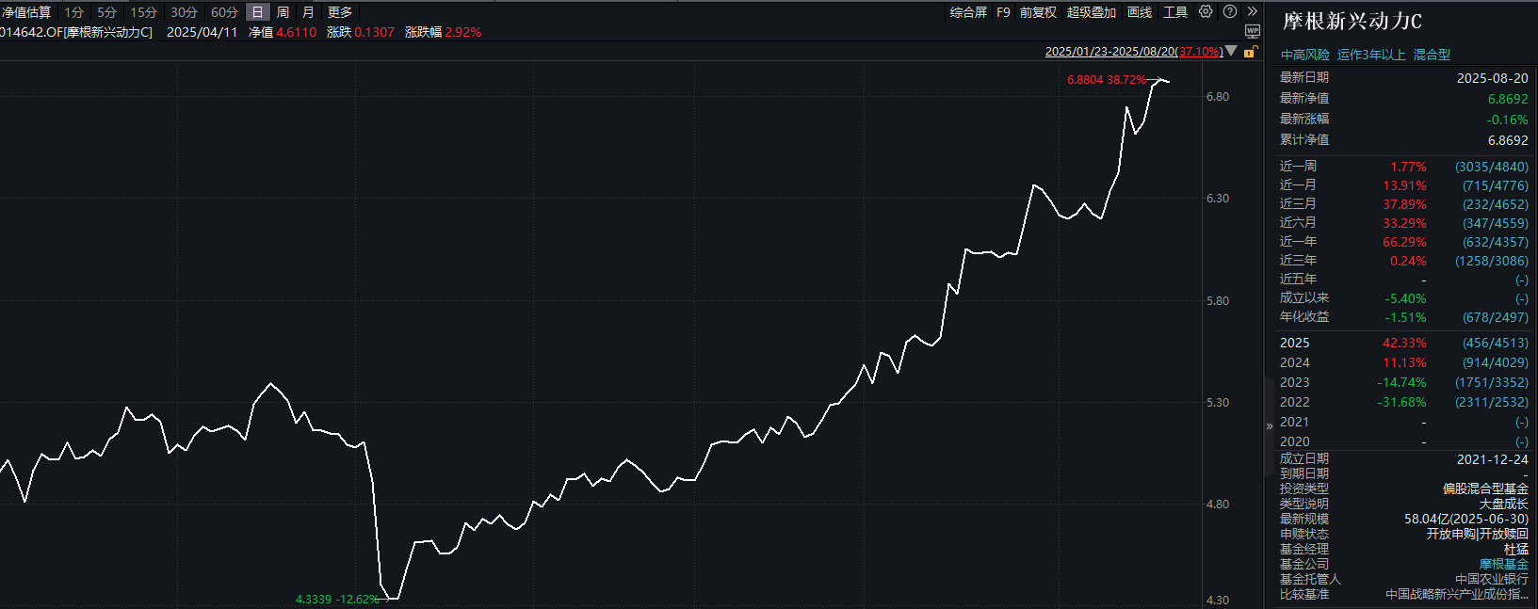Switch to 净值估算 view
1538x609 pixels.
[x=26, y=12]
